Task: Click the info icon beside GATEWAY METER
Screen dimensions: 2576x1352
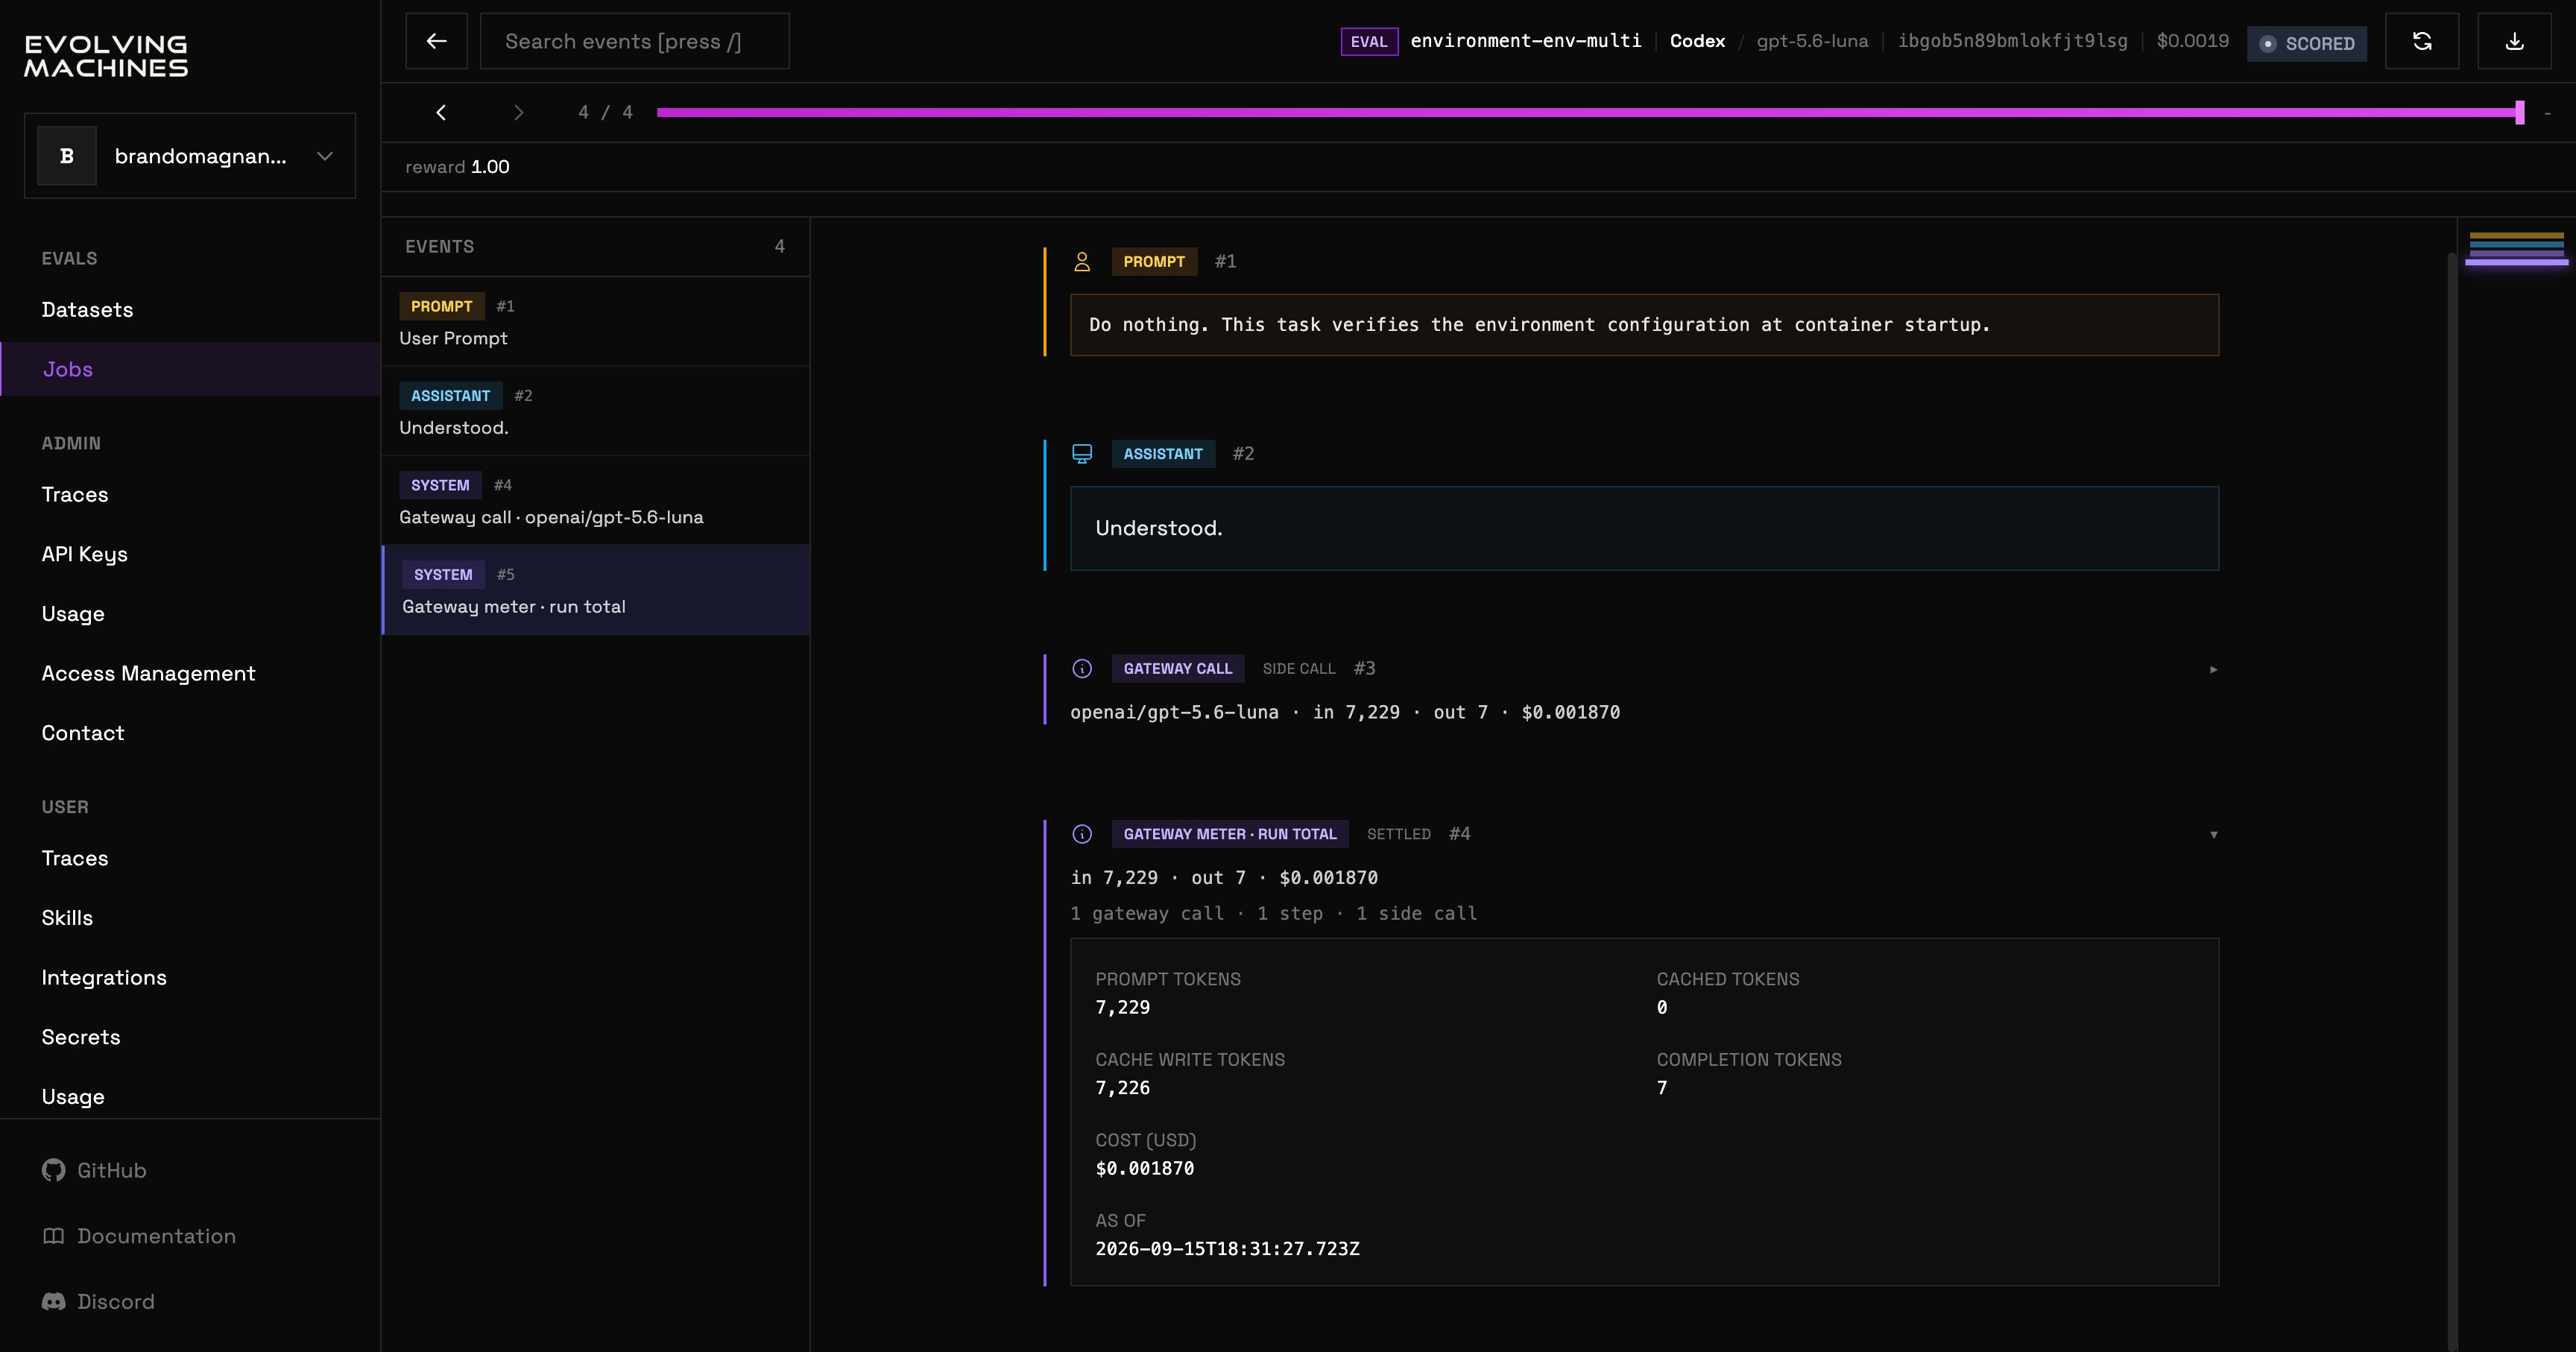Action: coord(1082,834)
